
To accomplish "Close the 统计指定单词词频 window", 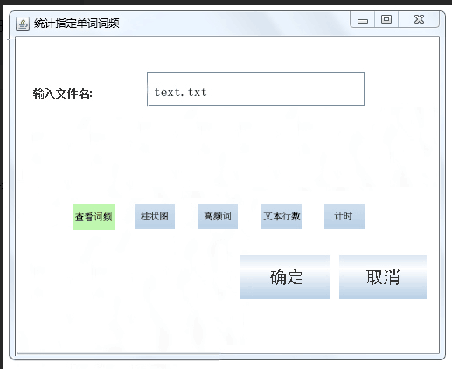I will [419, 19].
